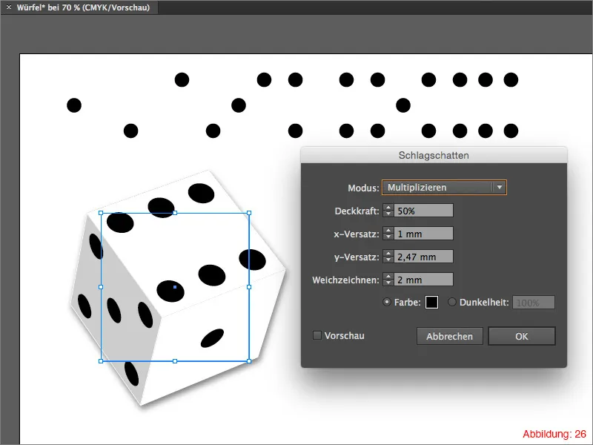Click the bottom-middle selection handle on the dice
This screenshot has width=593, height=445.
[175, 361]
